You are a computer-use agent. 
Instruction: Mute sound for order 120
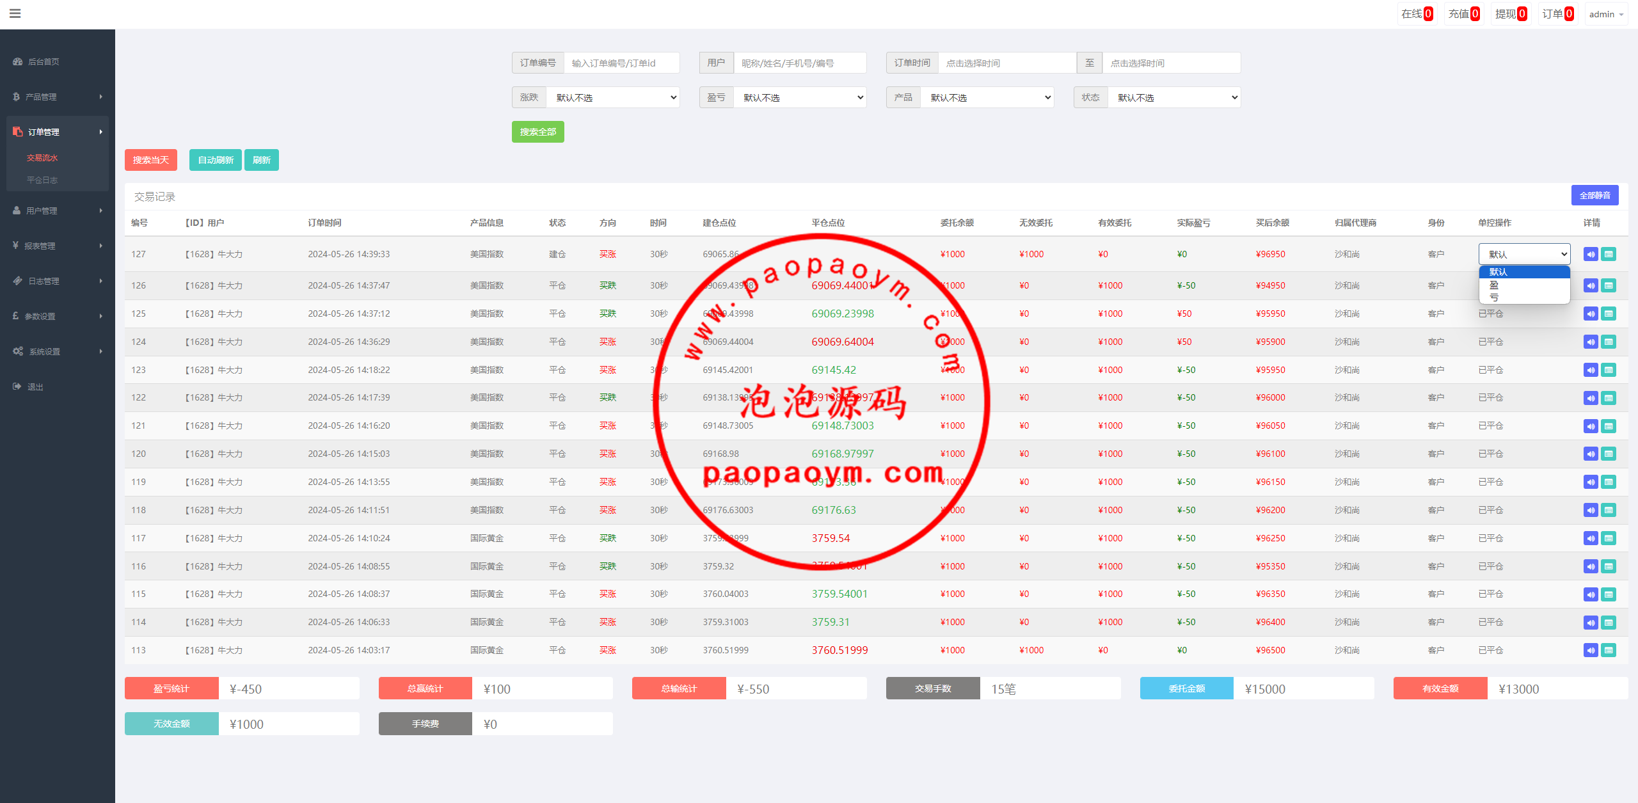[1591, 454]
